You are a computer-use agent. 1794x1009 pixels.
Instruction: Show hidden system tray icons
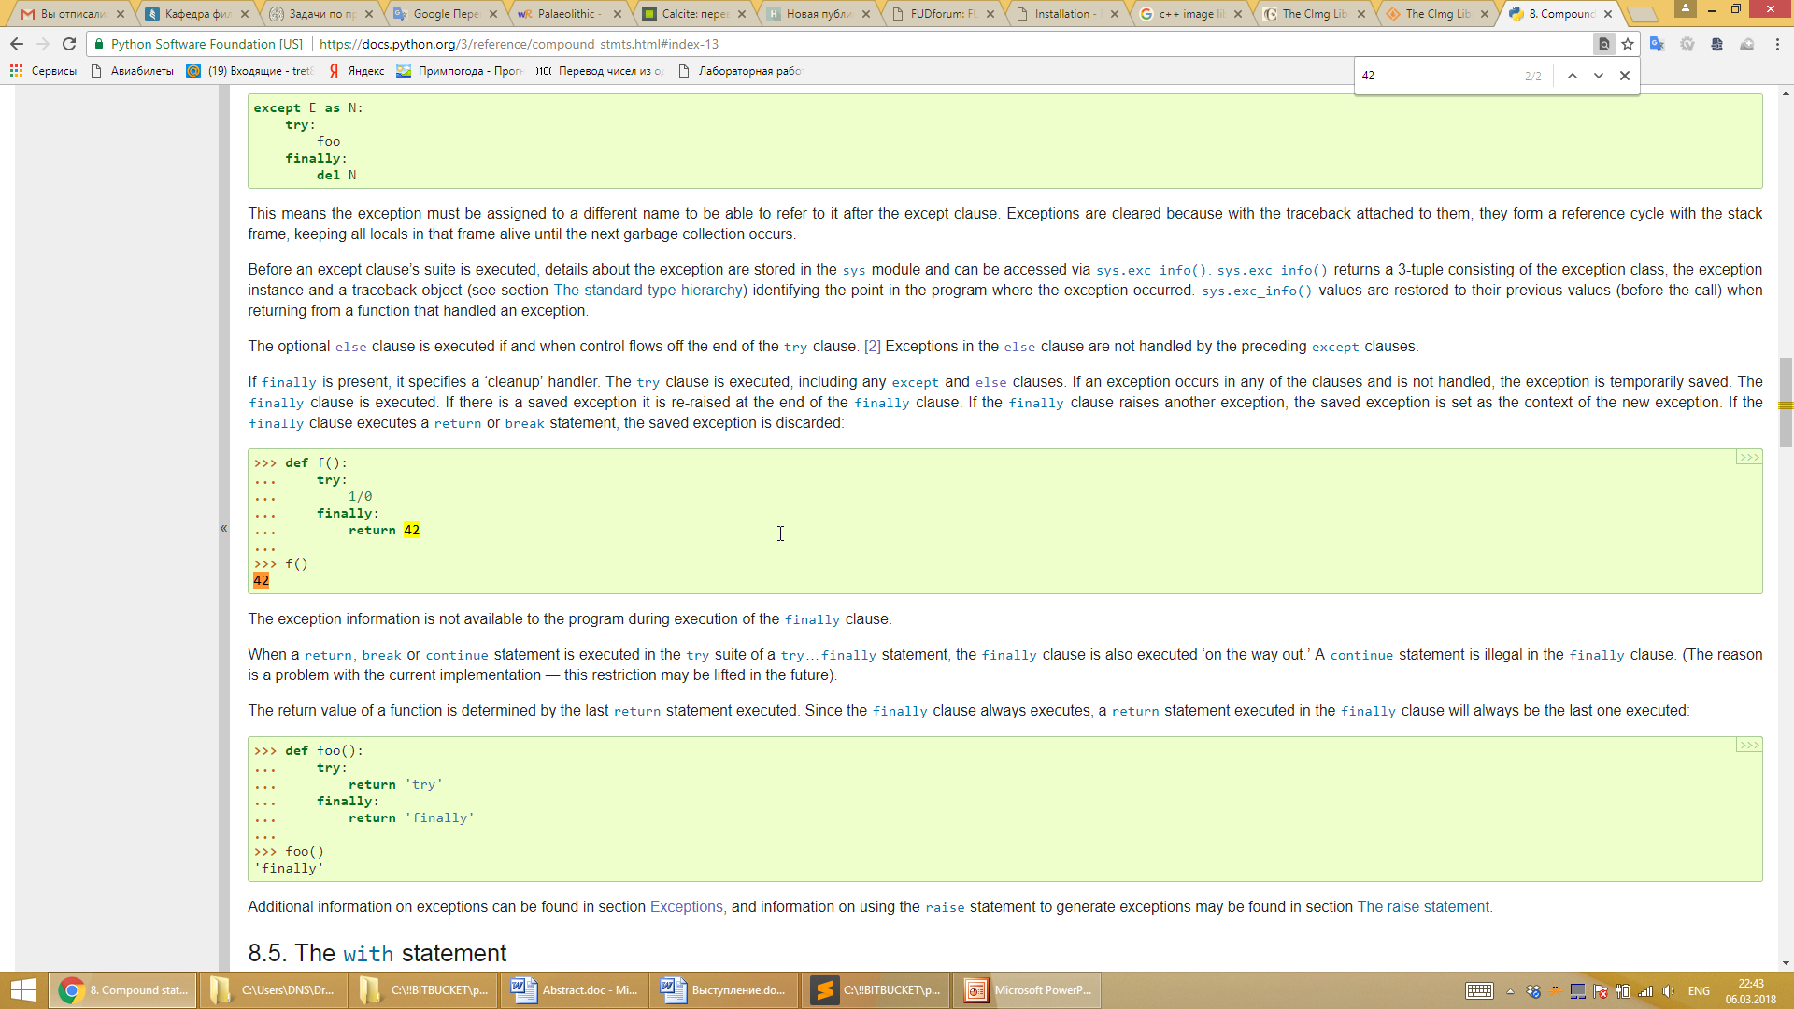[1510, 991]
